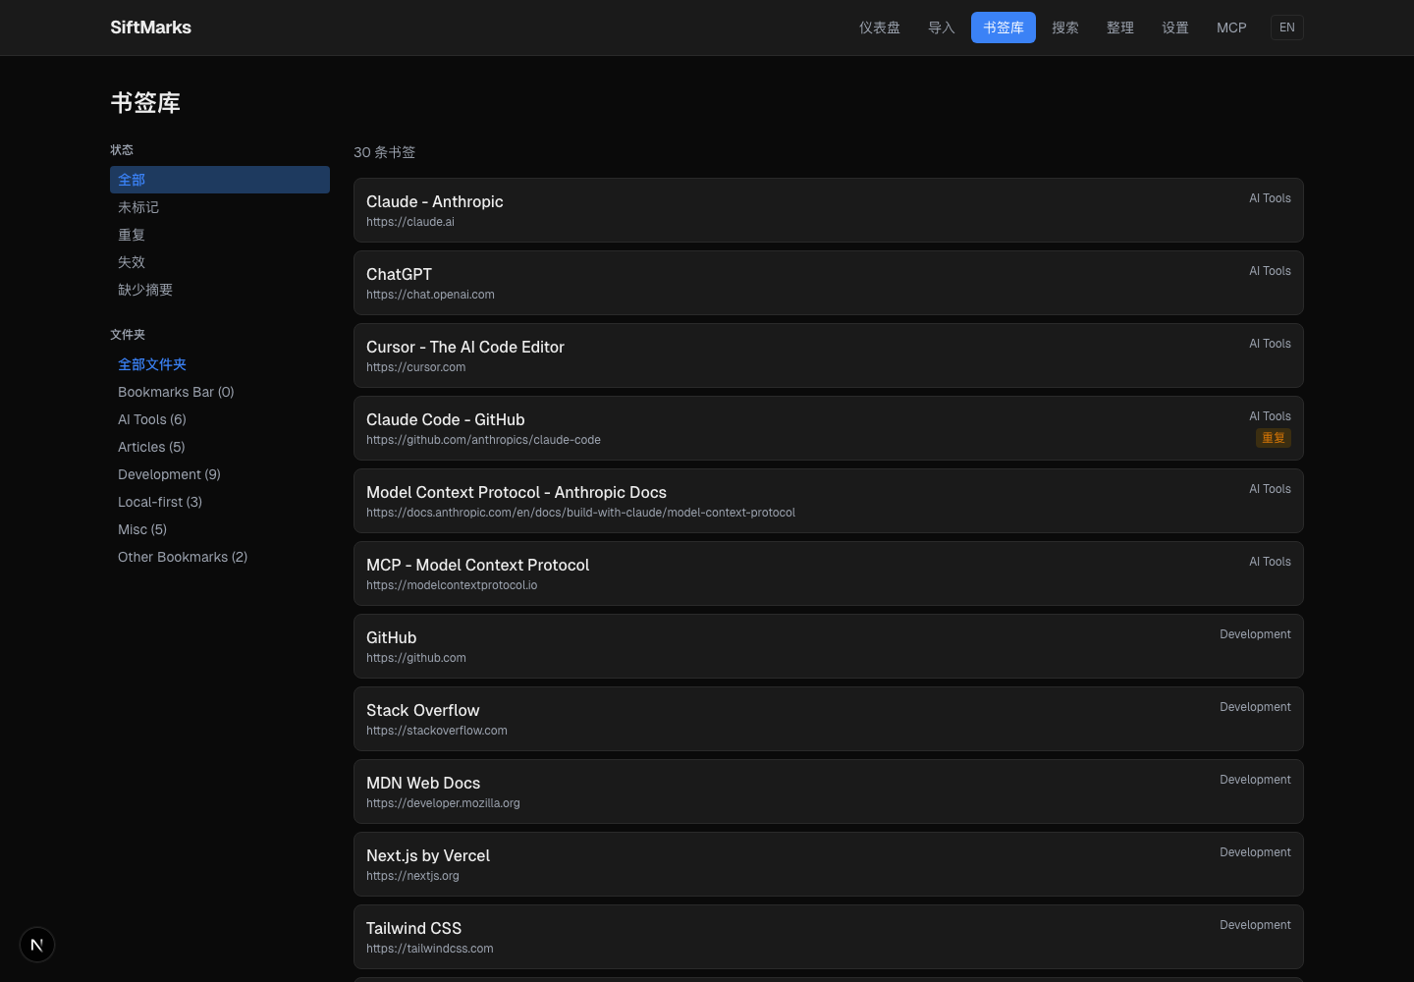
Task: Open the GitHub bookmark titled just GitHub
Action: click(829, 646)
